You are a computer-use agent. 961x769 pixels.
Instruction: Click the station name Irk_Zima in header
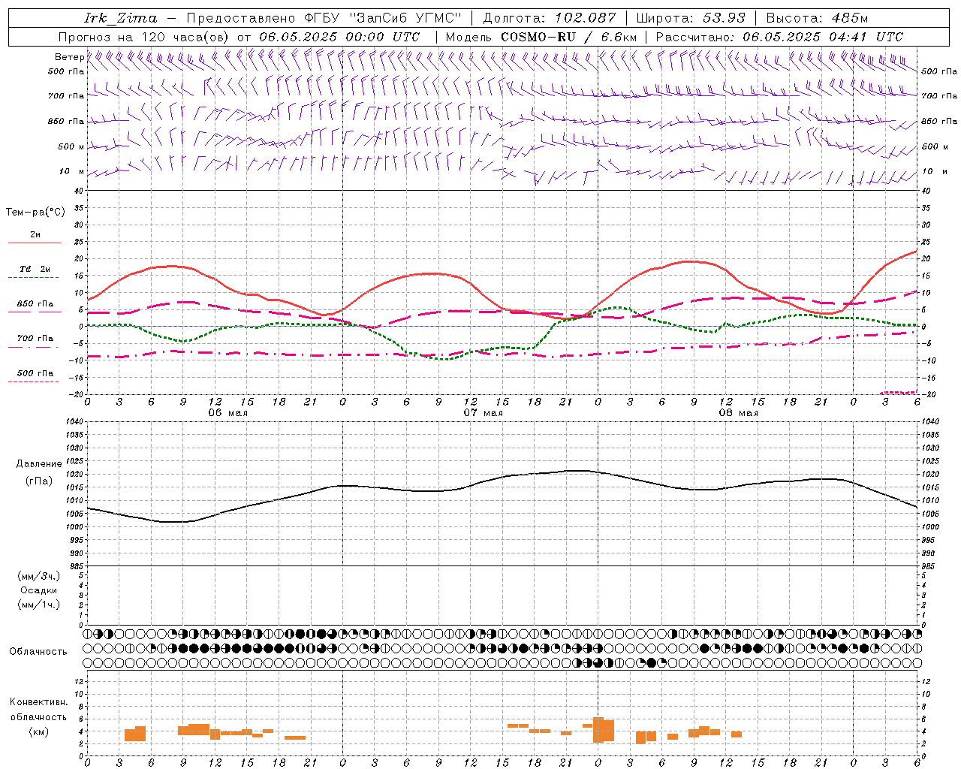coord(121,19)
